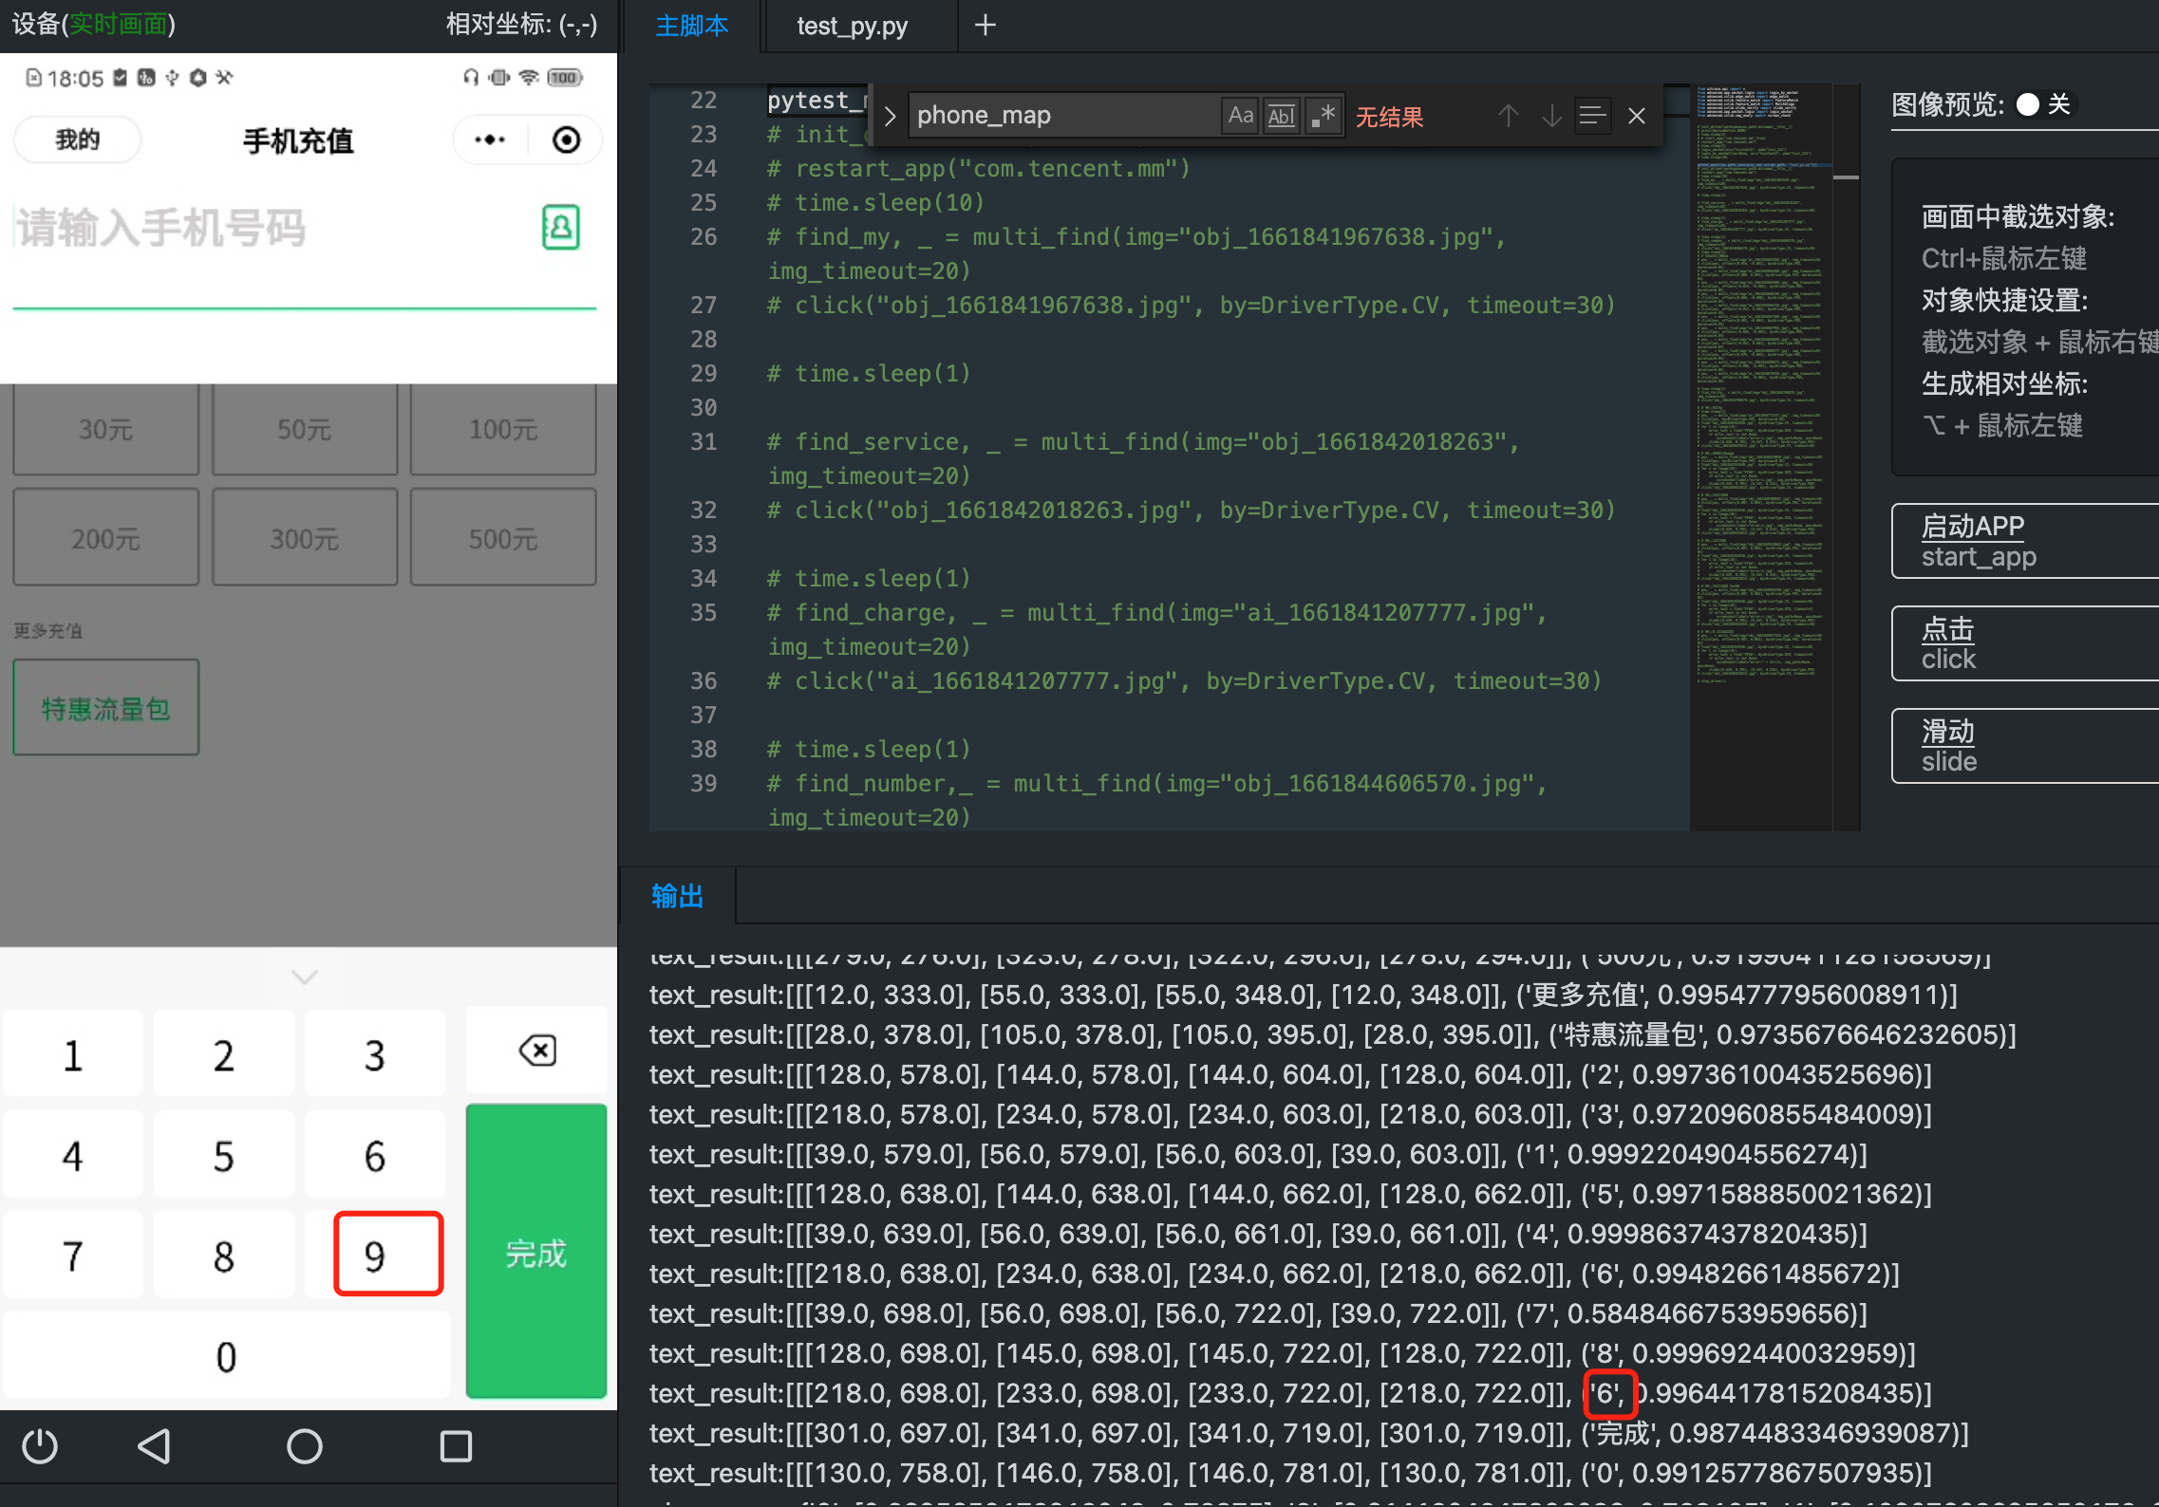
Task: Click find-in-selection icon in search bar
Action: [x=1592, y=116]
